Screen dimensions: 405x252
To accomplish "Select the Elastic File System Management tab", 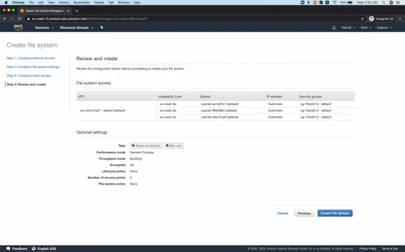I will tap(45, 11).
